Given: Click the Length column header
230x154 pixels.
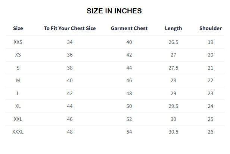Looking at the screenshot, I should (173, 28).
